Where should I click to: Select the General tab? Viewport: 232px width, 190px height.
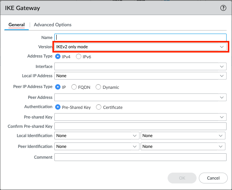tap(17, 25)
